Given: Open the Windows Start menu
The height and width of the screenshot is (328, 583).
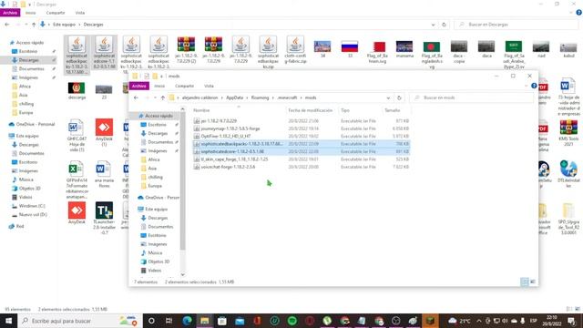Looking at the screenshot, I should (8, 321).
